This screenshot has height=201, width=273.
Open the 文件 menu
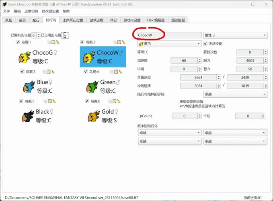click(x=6, y=11)
